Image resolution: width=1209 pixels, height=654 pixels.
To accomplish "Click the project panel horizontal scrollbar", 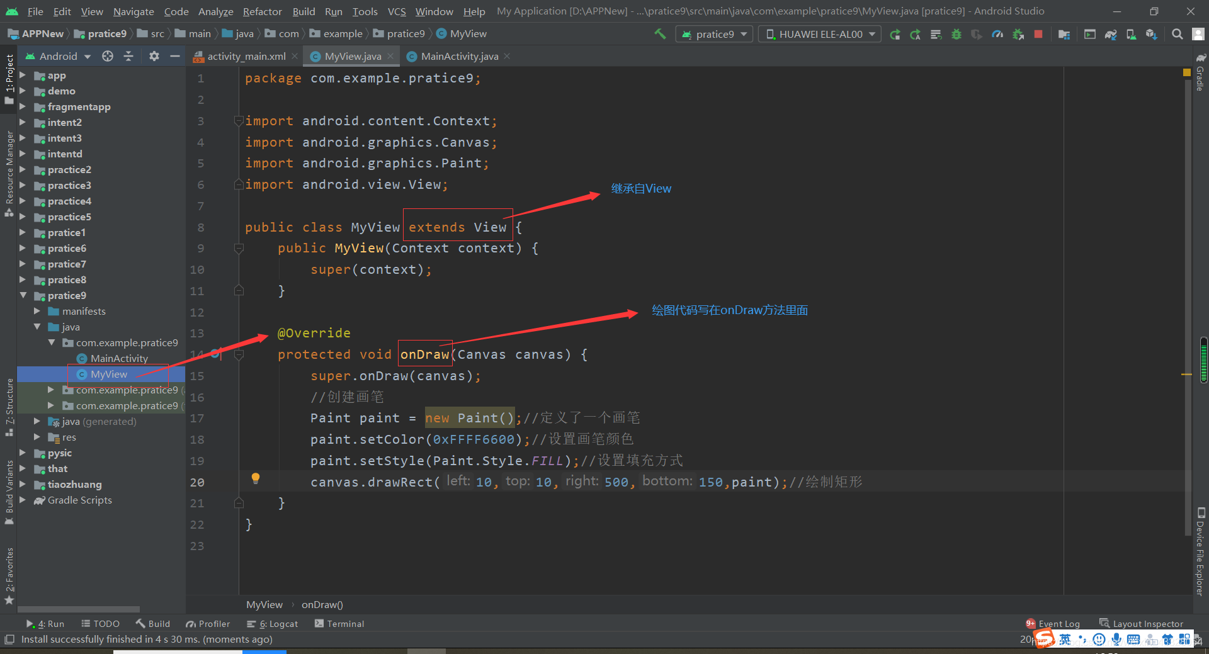I will [x=79, y=609].
